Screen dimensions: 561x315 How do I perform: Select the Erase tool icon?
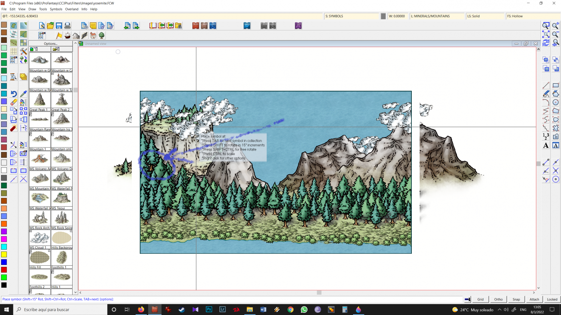point(13,102)
